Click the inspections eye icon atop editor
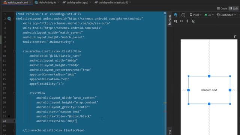Viewport: 240px width, 135px height. (165, 13)
